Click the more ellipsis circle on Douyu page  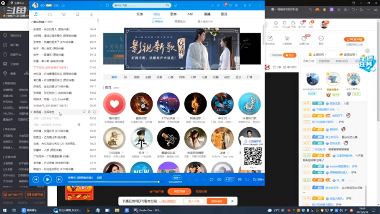pos(321,38)
